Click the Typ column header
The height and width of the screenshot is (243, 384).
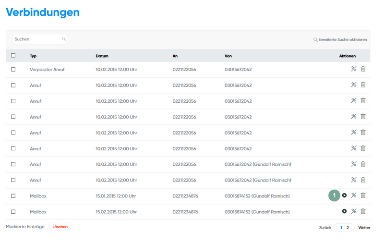(33, 56)
